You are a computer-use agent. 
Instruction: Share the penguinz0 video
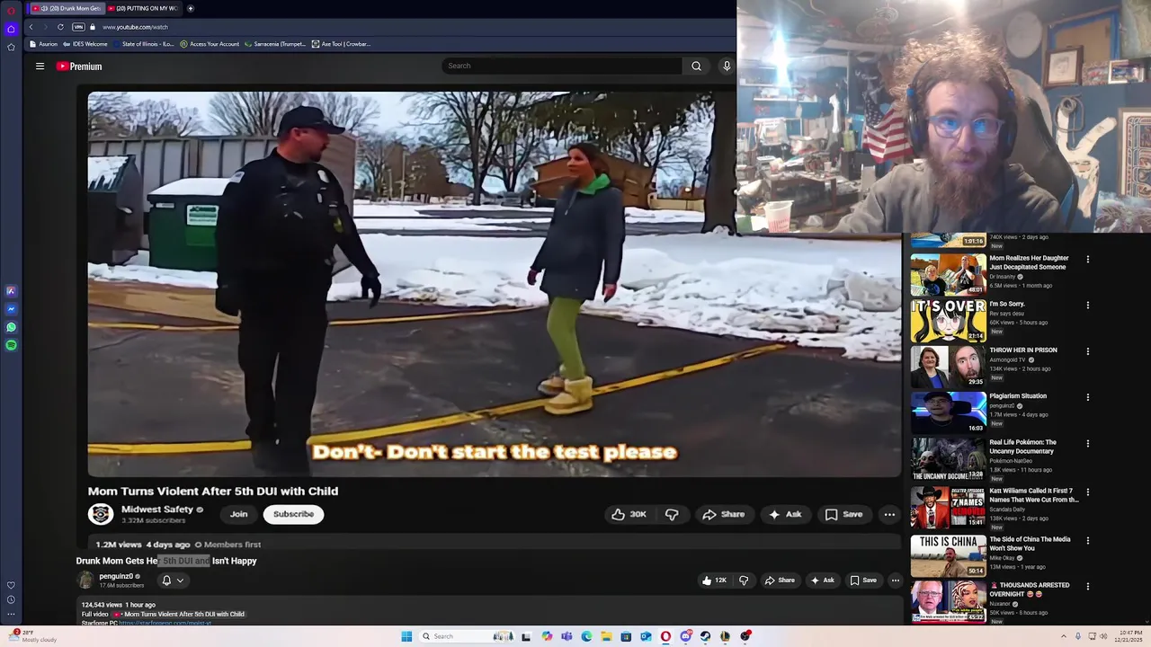click(780, 581)
